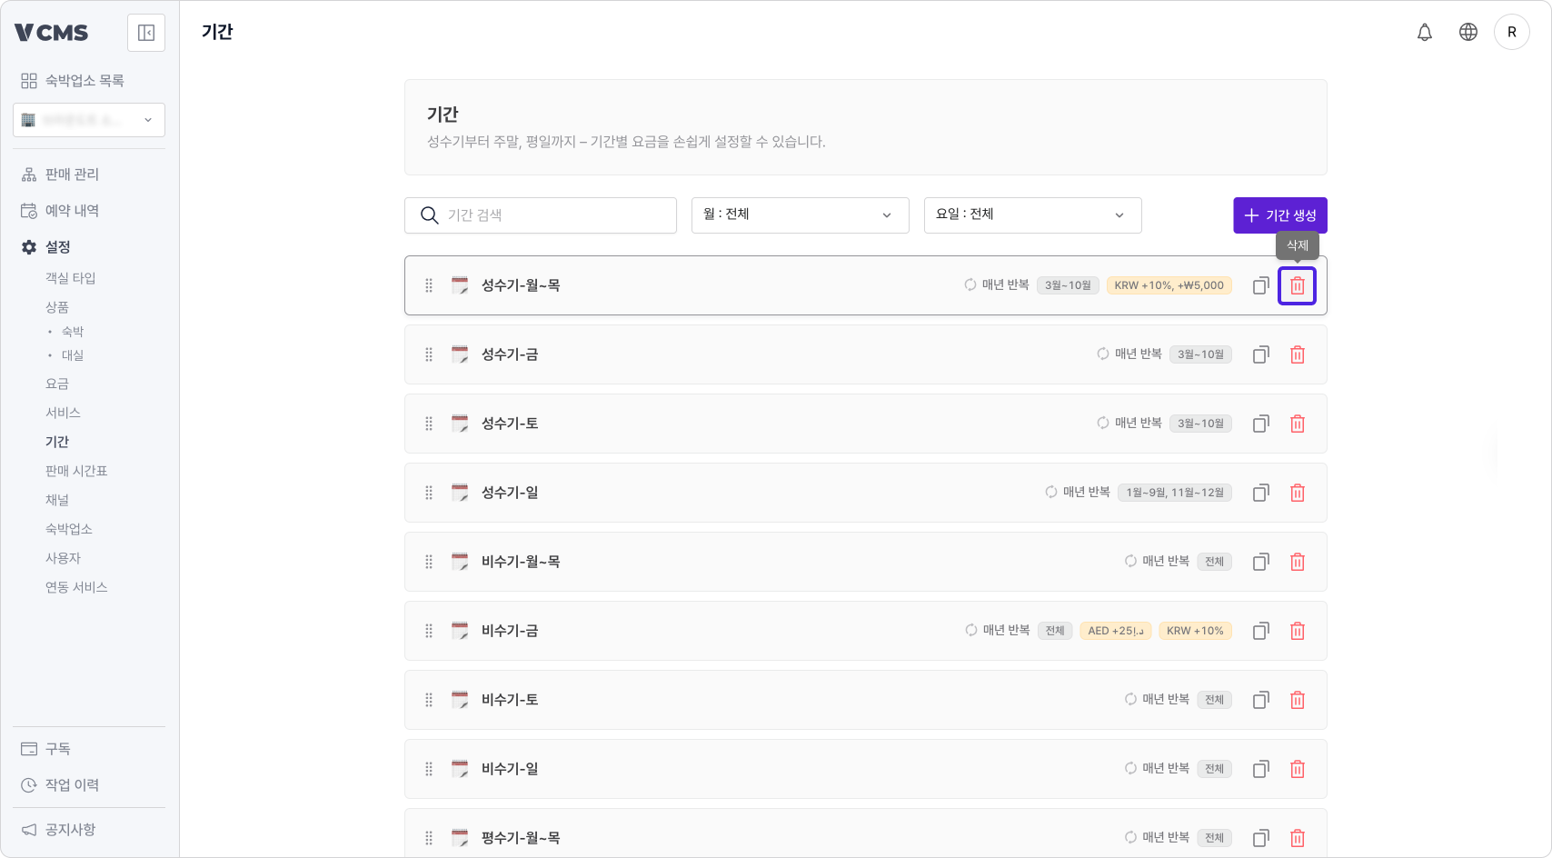This screenshot has width=1552, height=858.
Task: Click the notification bell icon
Action: pos(1425,32)
